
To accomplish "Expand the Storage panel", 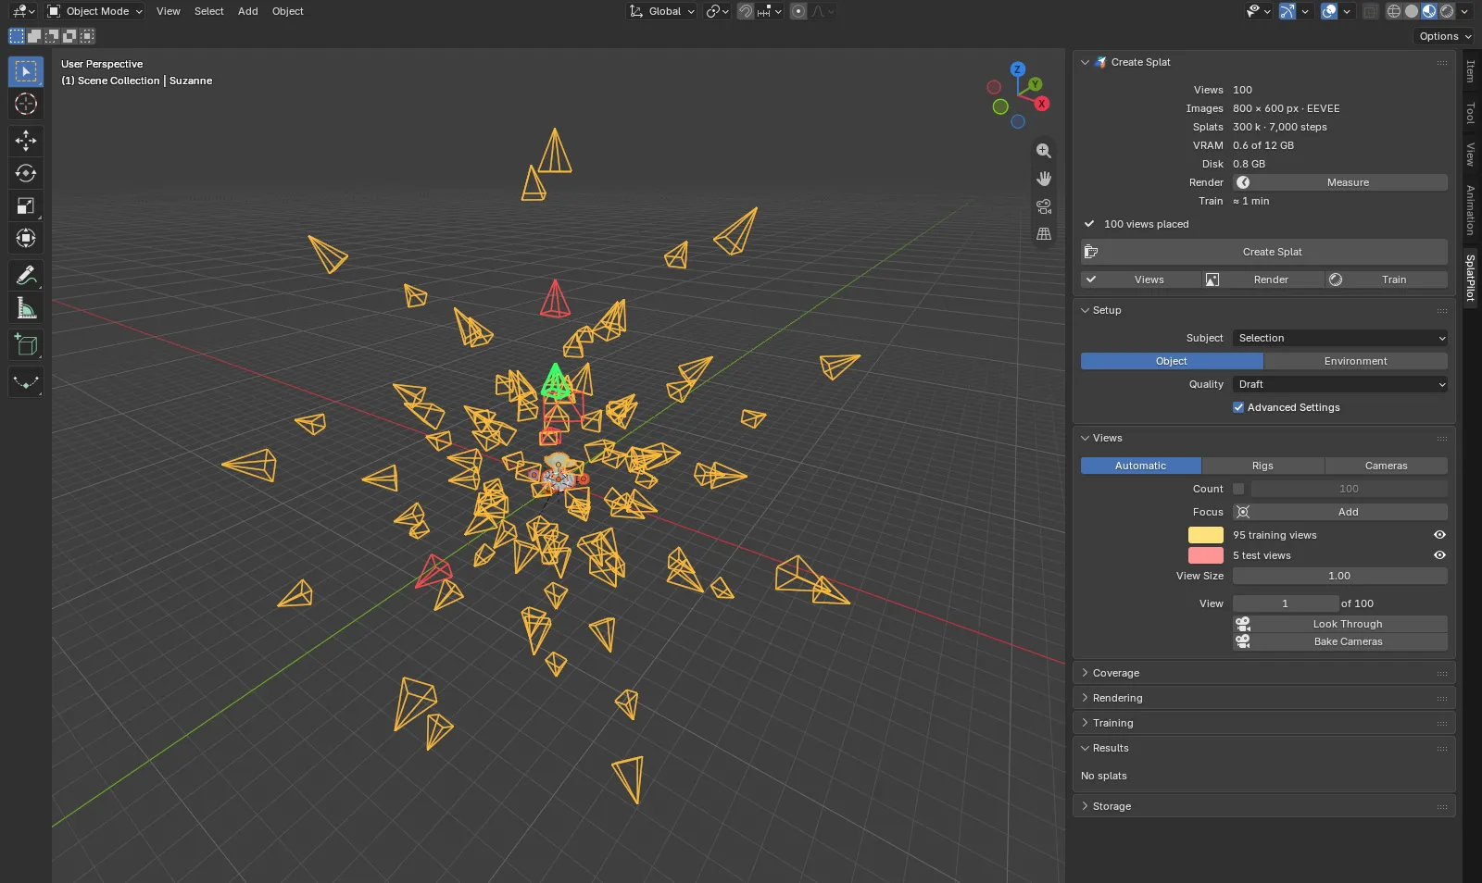I will (x=1263, y=806).
